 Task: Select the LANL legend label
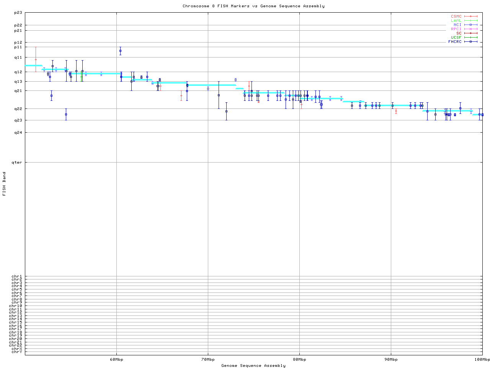pos(456,21)
